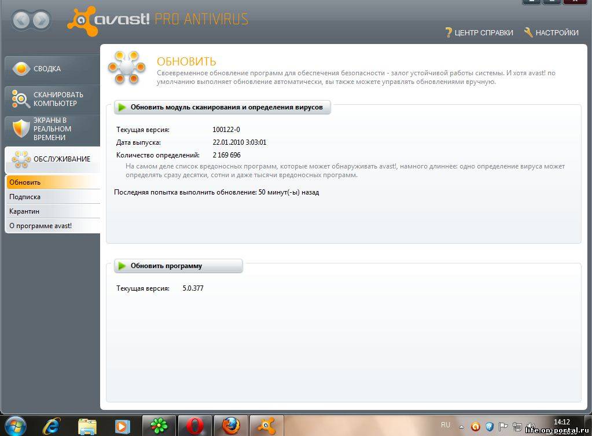Click the avast! taskbar button
The height and width of the screenshot is (436, 592).
267,426
